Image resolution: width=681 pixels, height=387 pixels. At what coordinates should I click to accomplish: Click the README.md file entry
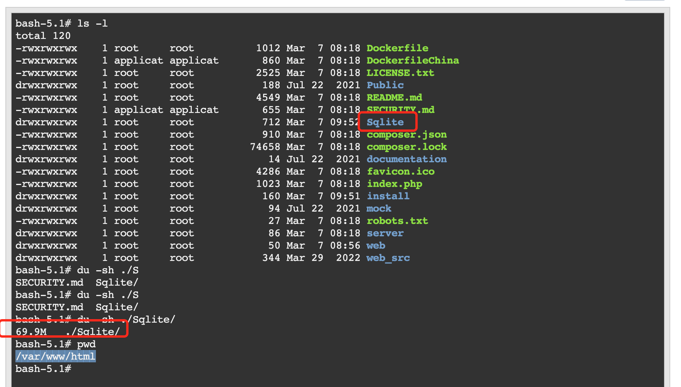(394, 97)
